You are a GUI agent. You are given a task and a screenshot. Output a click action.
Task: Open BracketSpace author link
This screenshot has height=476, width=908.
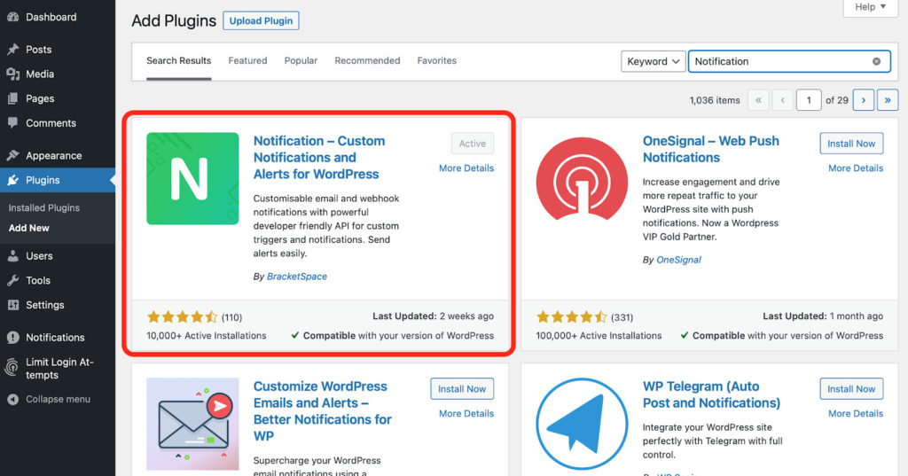pos(297,277)
